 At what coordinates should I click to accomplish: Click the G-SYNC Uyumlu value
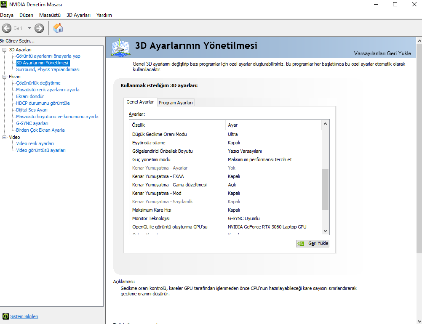click(244, 218)
